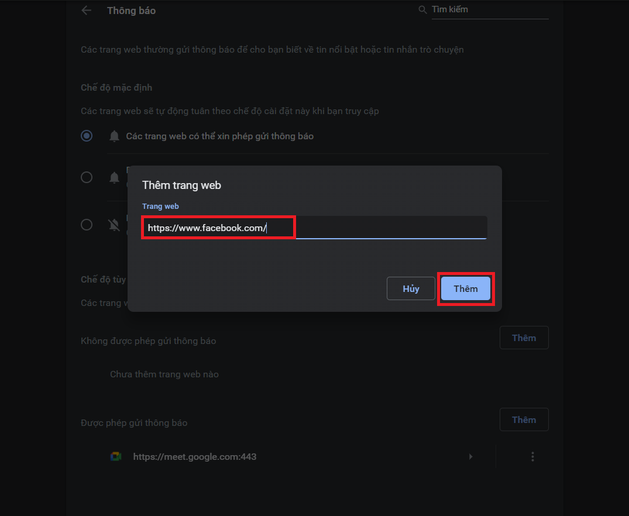
Task: Click the Thêm trang web dialog title
Action: click(181, 185)
